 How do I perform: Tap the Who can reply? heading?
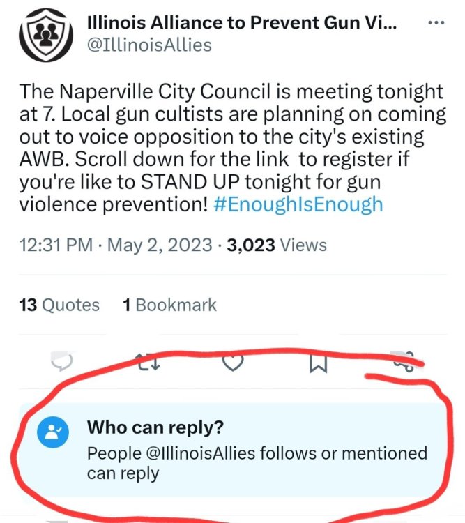pos(155,427)
